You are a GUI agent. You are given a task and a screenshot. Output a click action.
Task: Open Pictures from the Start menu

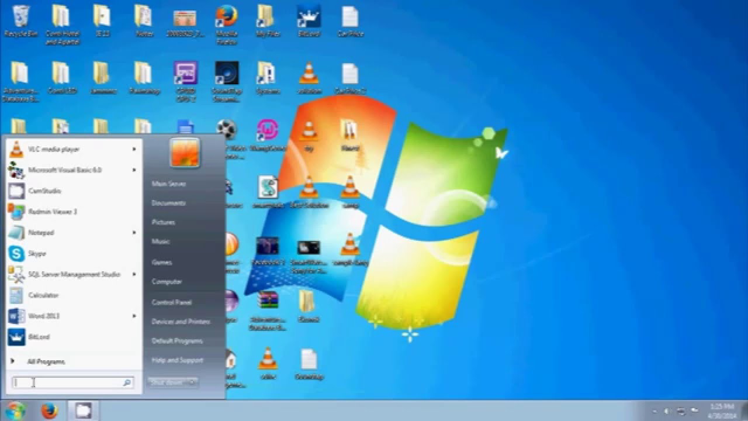pos(163,222)
